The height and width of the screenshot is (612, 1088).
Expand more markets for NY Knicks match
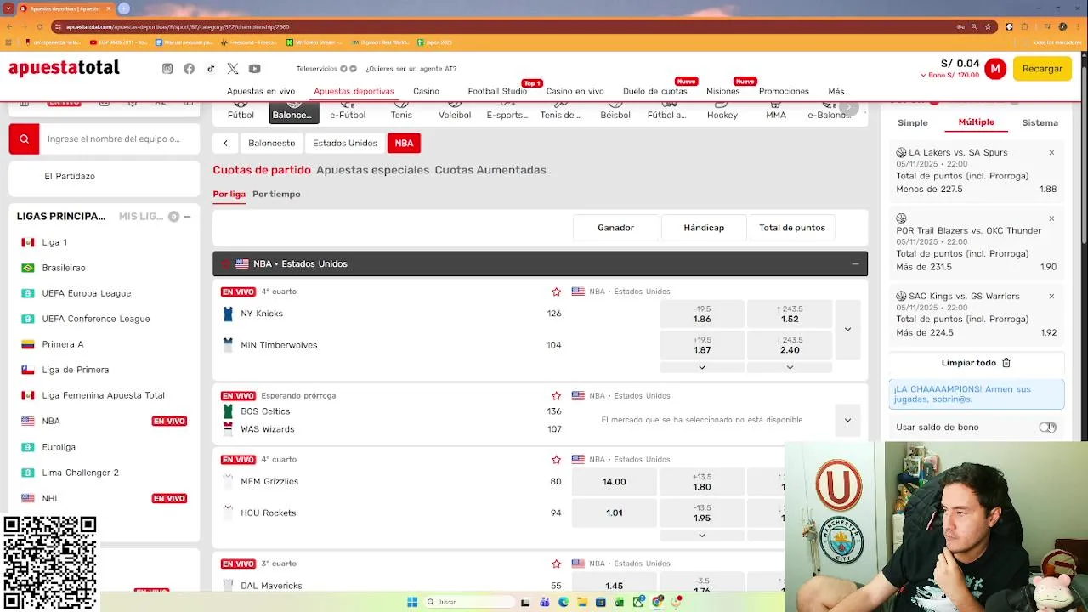tap(847, 330)
